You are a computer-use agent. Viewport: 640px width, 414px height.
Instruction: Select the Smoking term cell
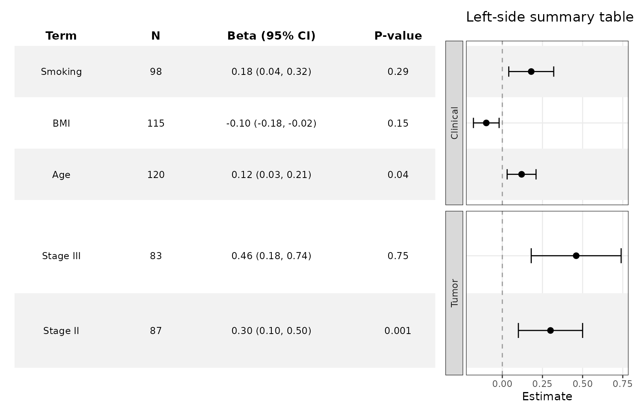point(62,72)
